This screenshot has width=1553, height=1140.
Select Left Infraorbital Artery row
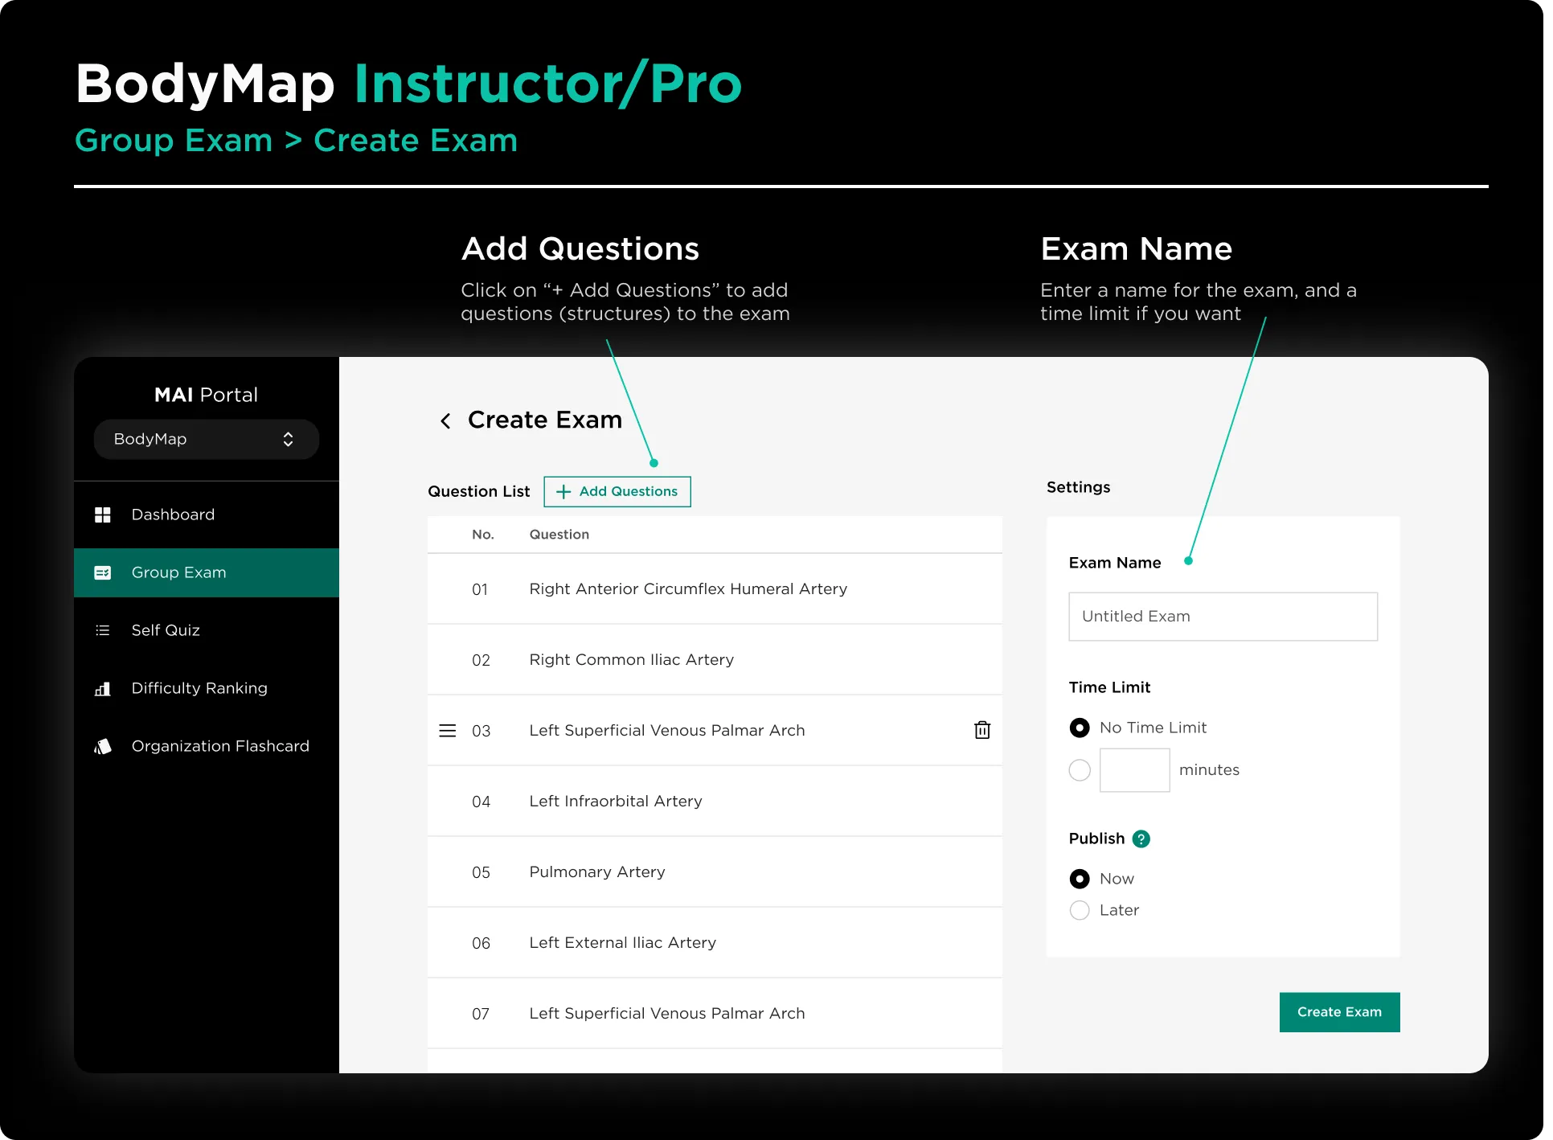pyautogui.click(x=715, y=802)
